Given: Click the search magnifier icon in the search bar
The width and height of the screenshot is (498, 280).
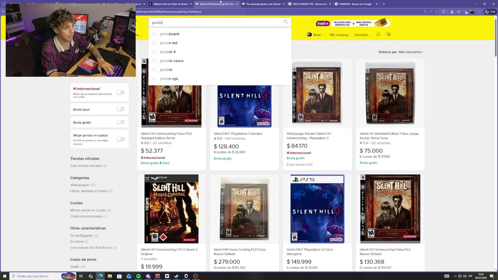Looking at the screenshot, I should tap(286, 22).
